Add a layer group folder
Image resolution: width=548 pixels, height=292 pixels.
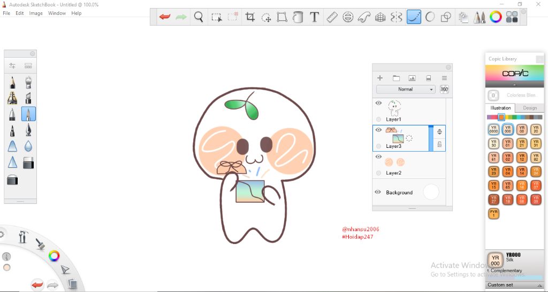[x=396, y=78]
